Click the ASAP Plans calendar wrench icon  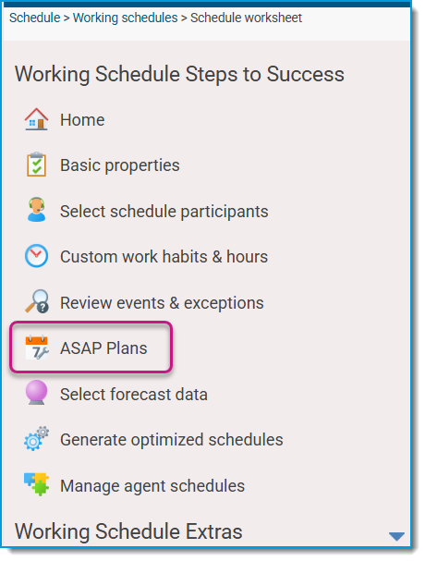36,348
